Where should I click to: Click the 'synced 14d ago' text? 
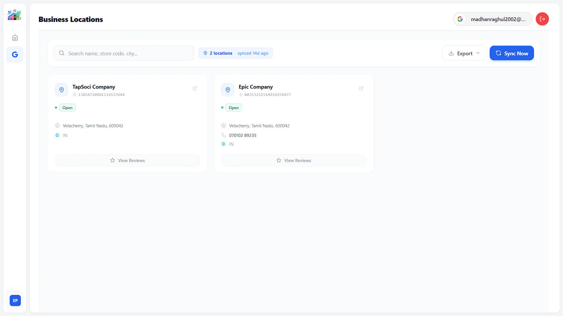253,53
